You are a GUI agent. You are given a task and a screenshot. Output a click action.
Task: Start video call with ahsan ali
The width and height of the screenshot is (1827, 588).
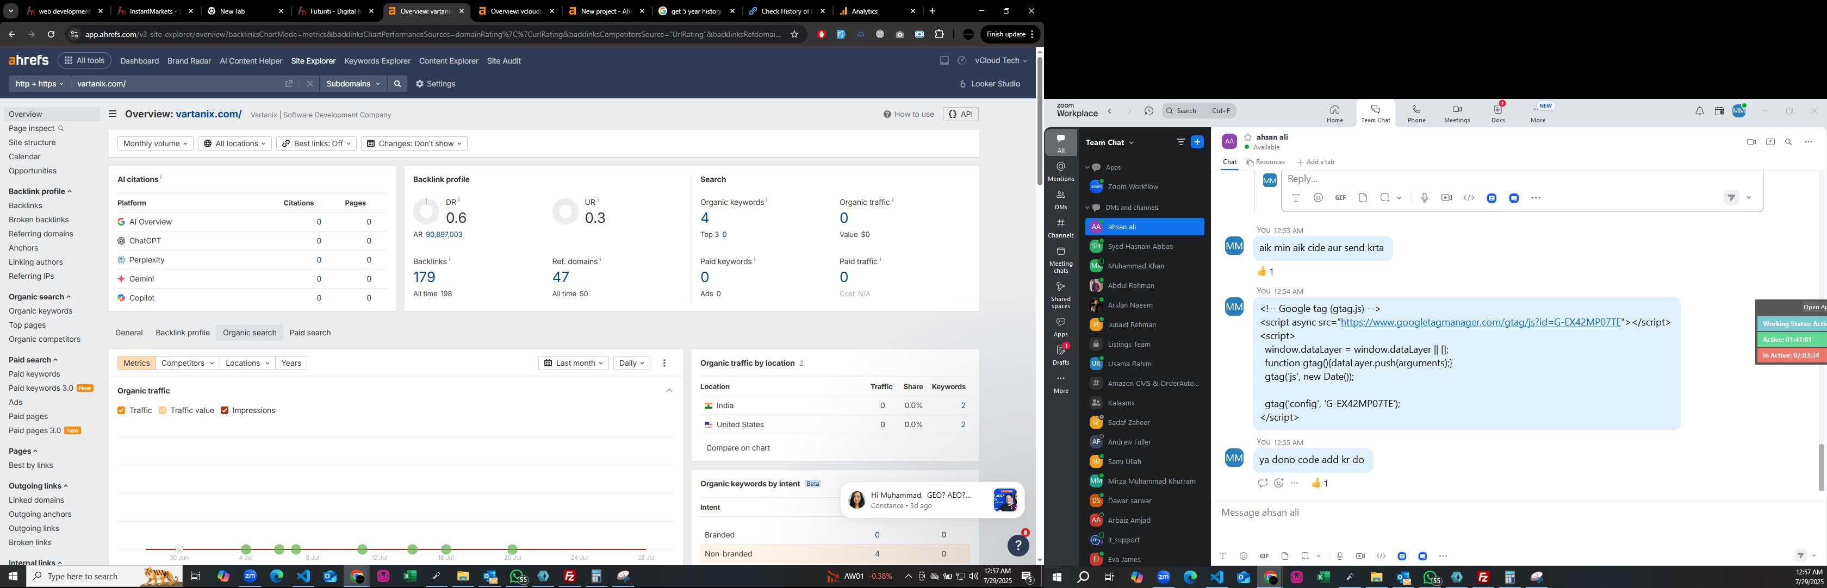[1751, 142]
